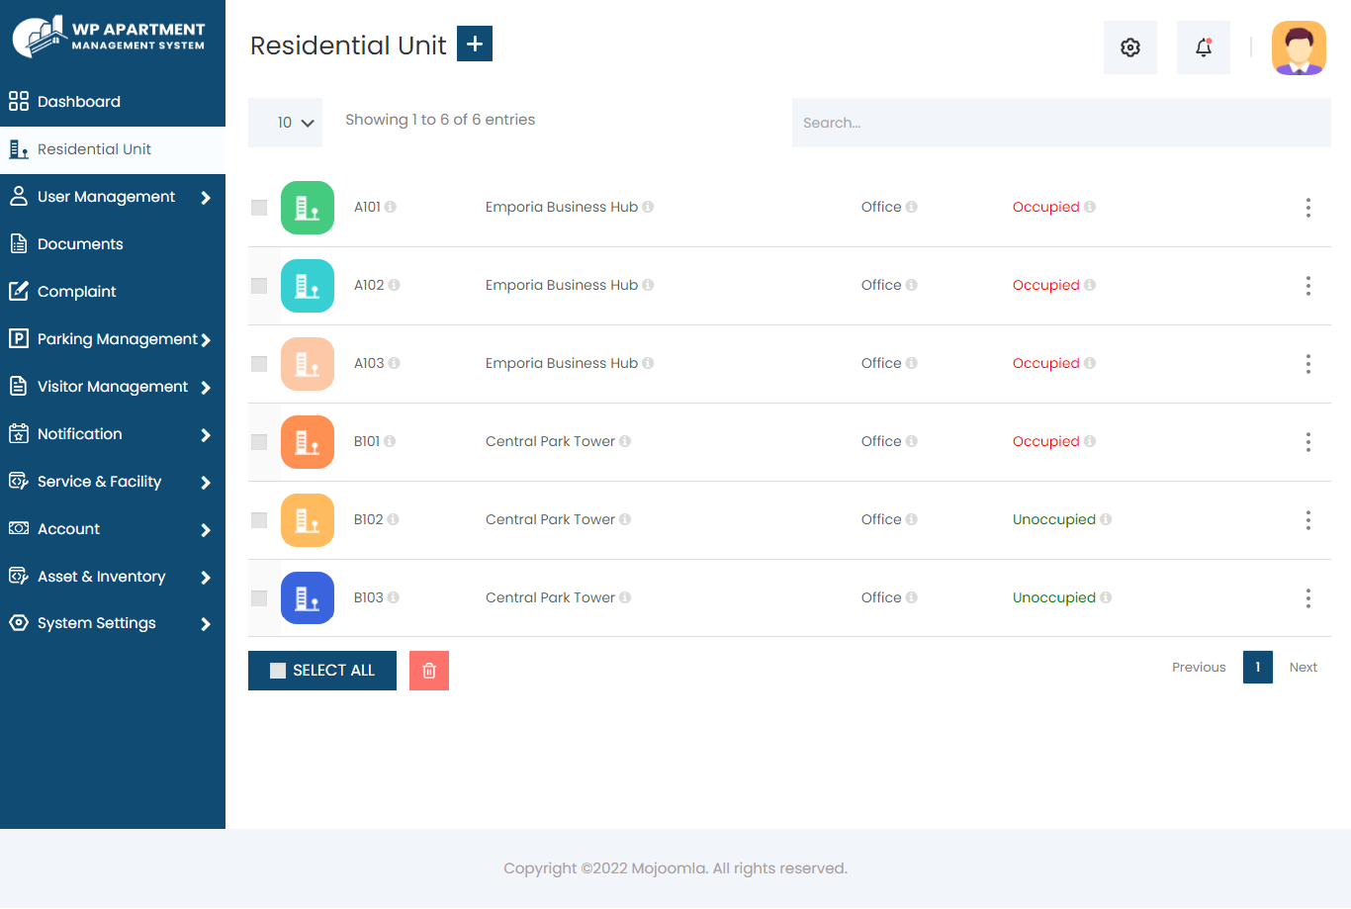The width and height of the screenshot is (1351, 909).
Task: Click info icon beside Office in A103 row
Action: pos(912,363)
